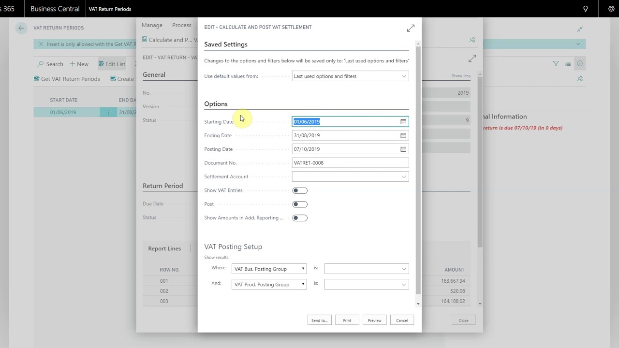Open the Settlement Account dropdown
Viewport: 619px width, 348px height.
pyautogui.click(x=404, y=177)
